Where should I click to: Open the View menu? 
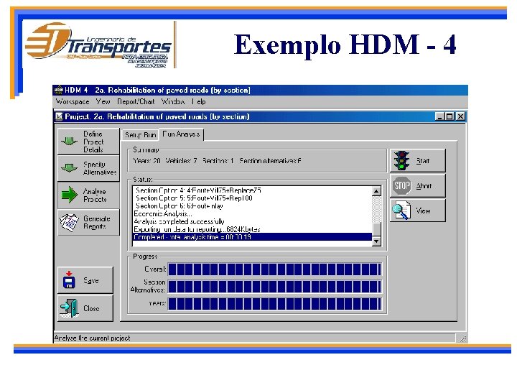[103, 101]
